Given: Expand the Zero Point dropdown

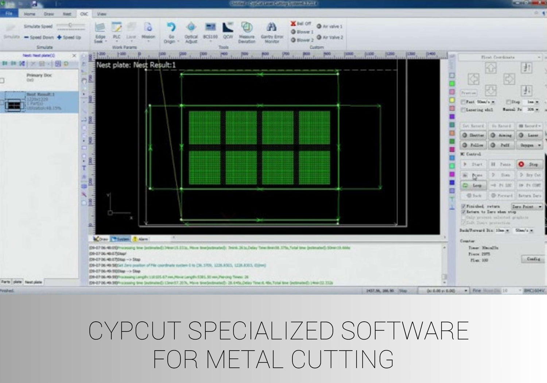Looking at the screenshot, I should coord(540,206).
